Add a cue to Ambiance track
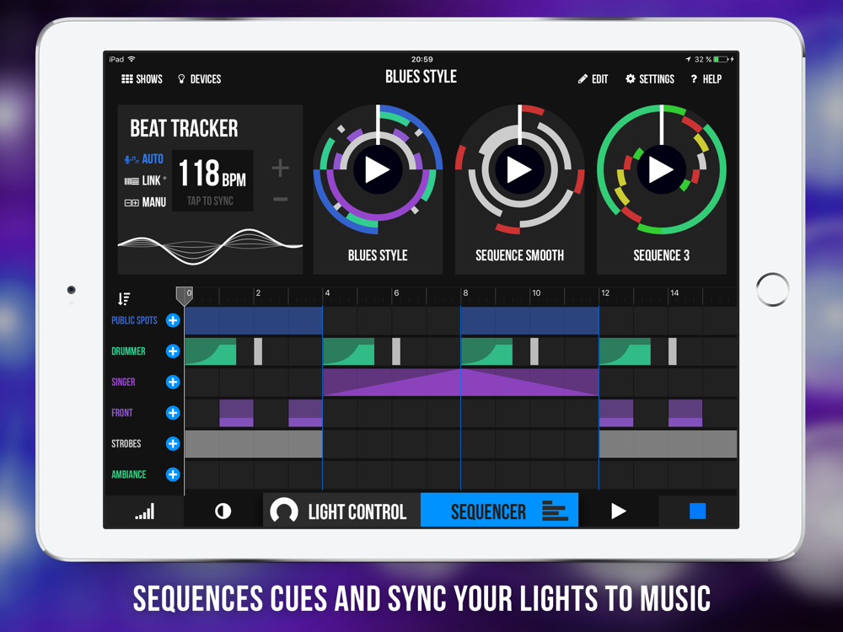This screenshot has width=843, height=632. 173,474
